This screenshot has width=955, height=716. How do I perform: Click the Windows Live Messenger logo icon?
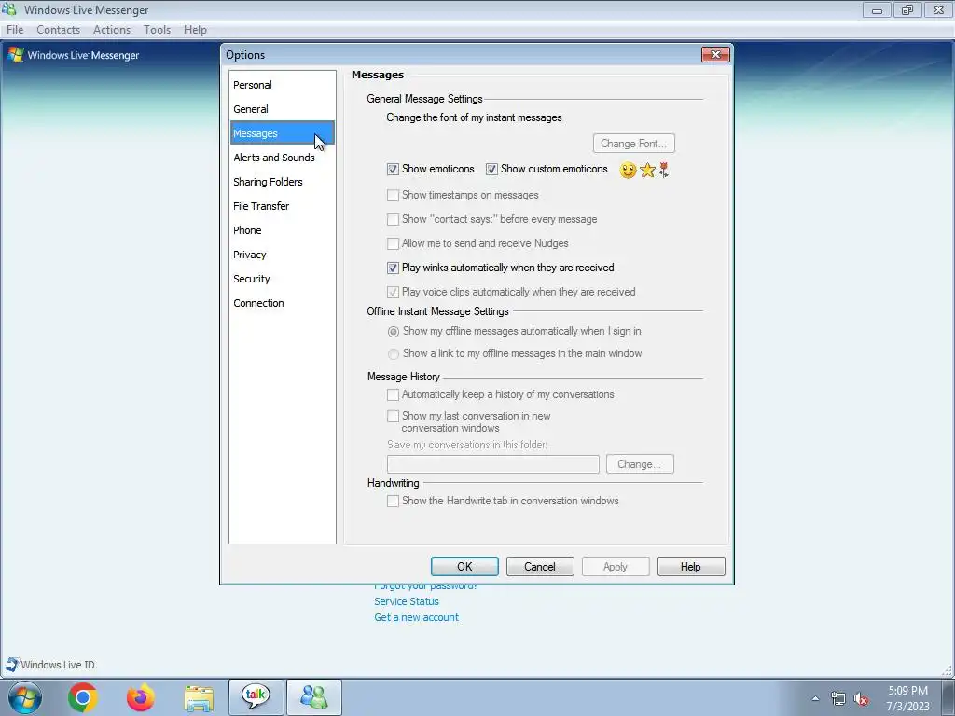15,55
